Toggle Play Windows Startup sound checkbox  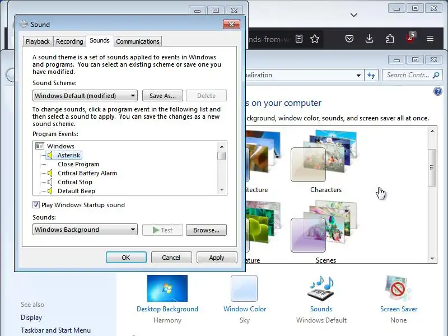click(36, 205)
